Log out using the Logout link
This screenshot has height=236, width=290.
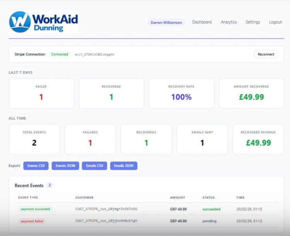[275, 22]
